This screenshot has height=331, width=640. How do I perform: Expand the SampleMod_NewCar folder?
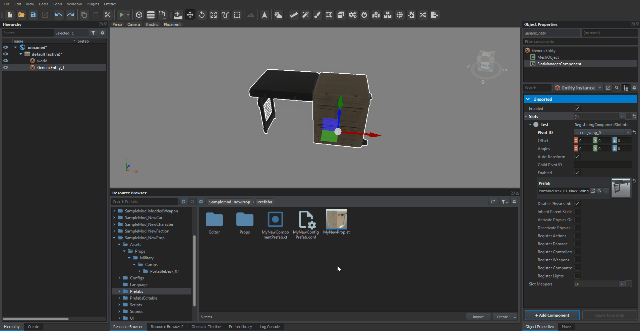point(114,218)
